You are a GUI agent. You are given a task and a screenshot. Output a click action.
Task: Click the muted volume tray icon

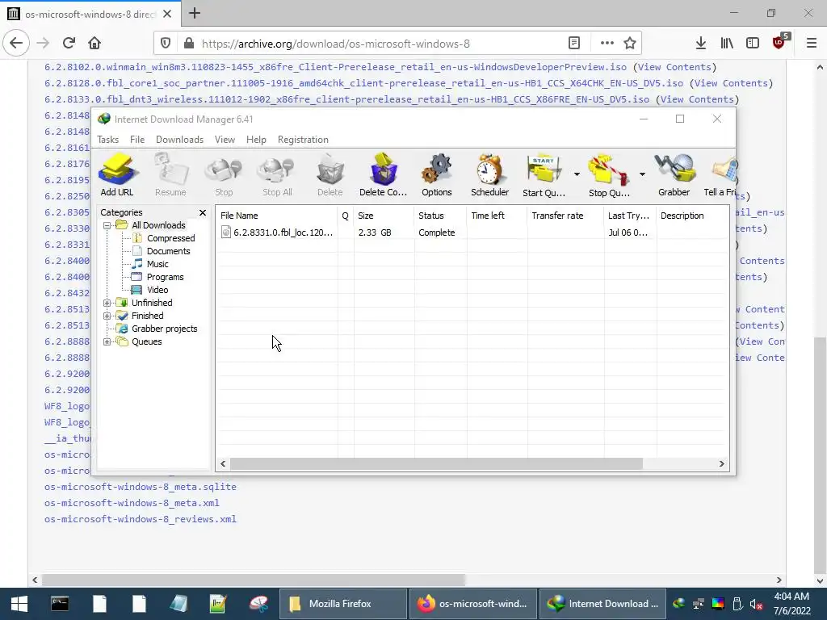click(x=756, y=604)
